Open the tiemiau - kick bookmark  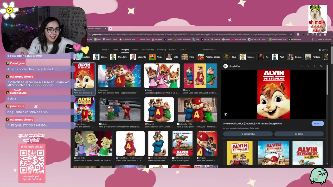tap(295, 39)
